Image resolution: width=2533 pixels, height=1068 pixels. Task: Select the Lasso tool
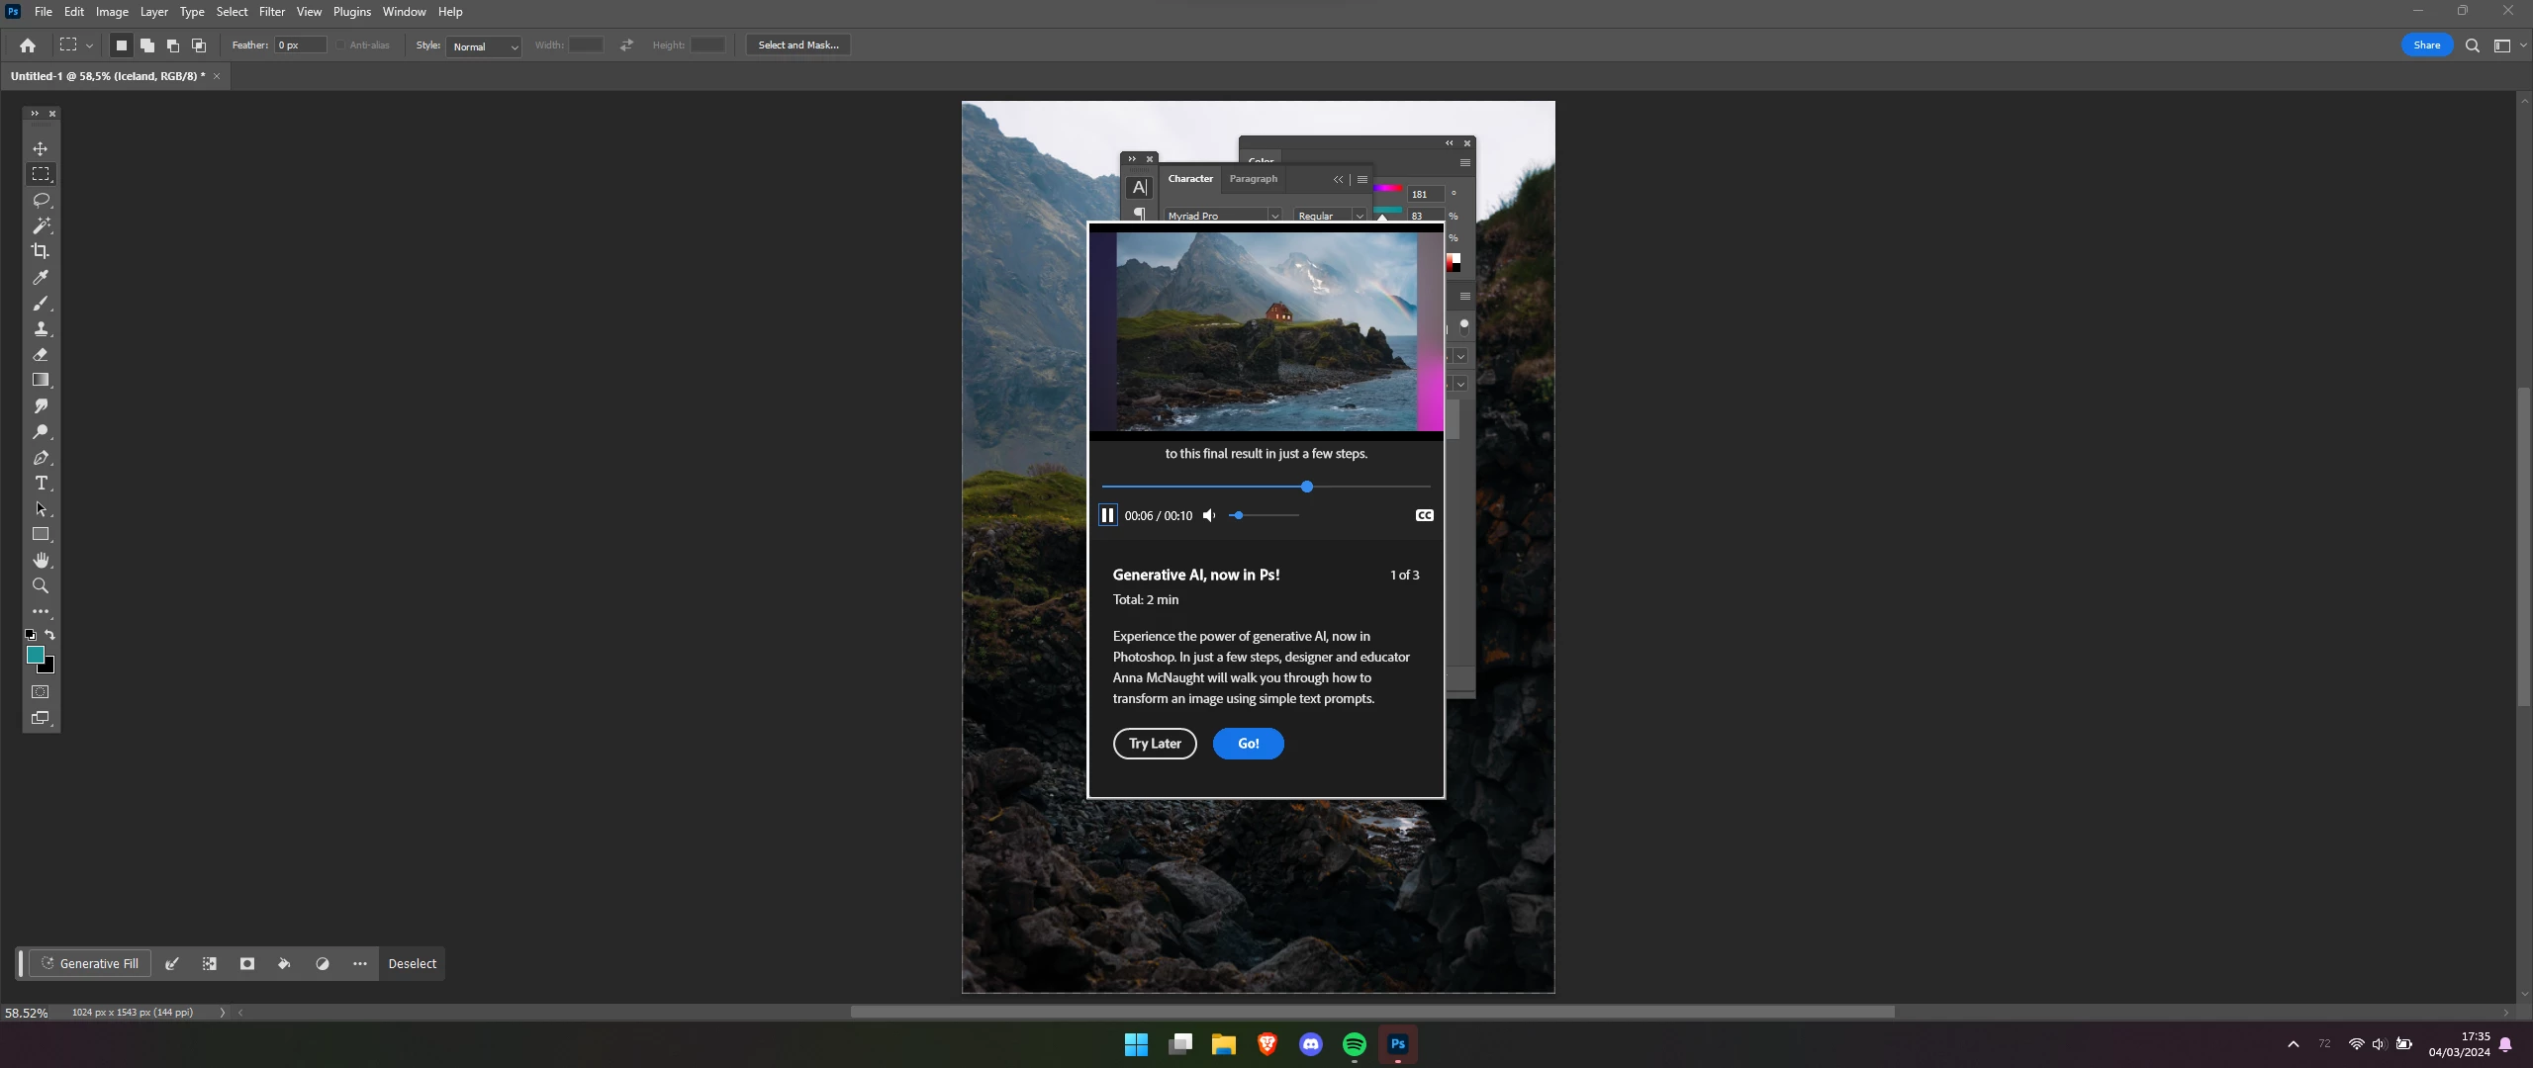[41, 200]
